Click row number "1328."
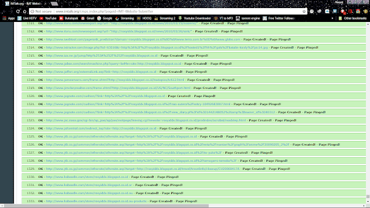Image resolution: width=370 pixels, height=208 pixels. click(31, 161)
